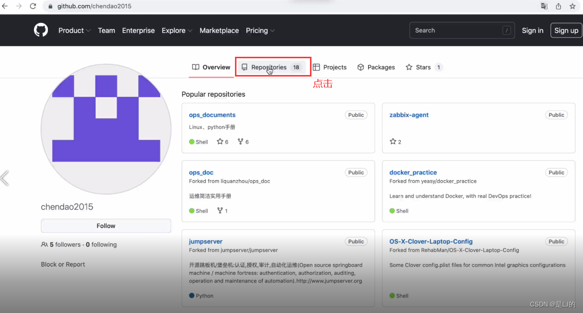583x313 pixels.
Task: Switch to the Repositories tab
Action: (271, 67)
